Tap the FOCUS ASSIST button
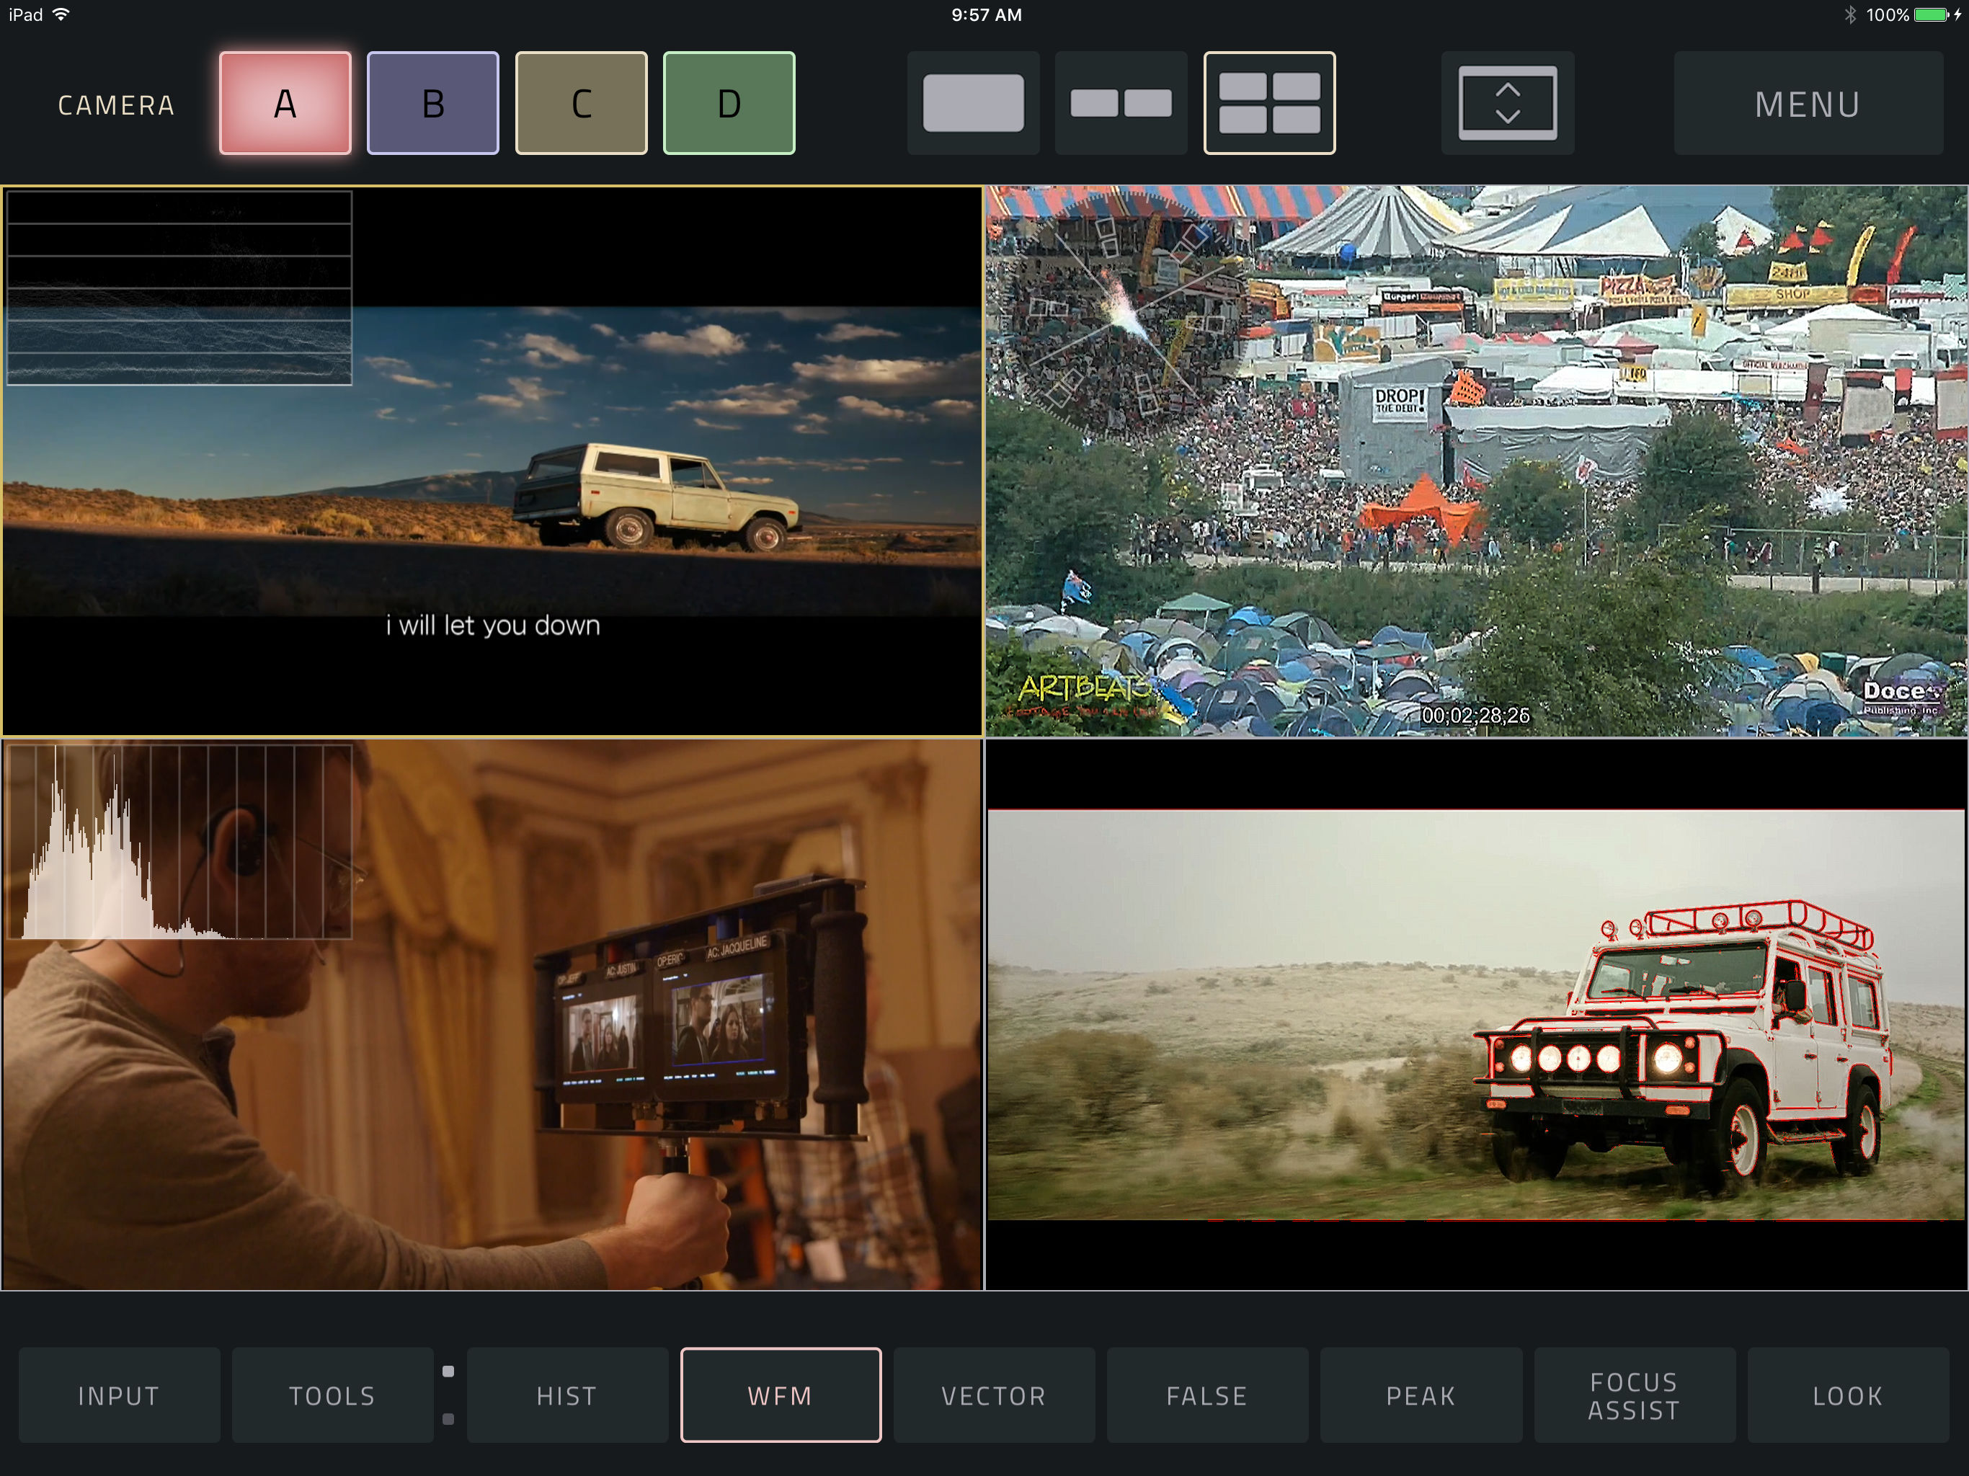Image resolution: width=1969 pixels, height=1476 pixels. tap(1635, 1395)
